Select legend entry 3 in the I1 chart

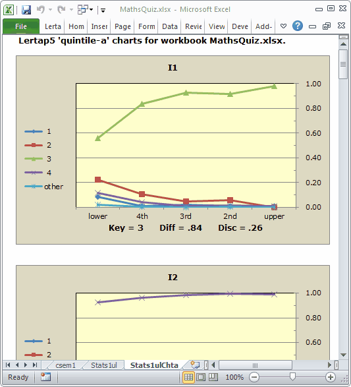tap(38, 159)
